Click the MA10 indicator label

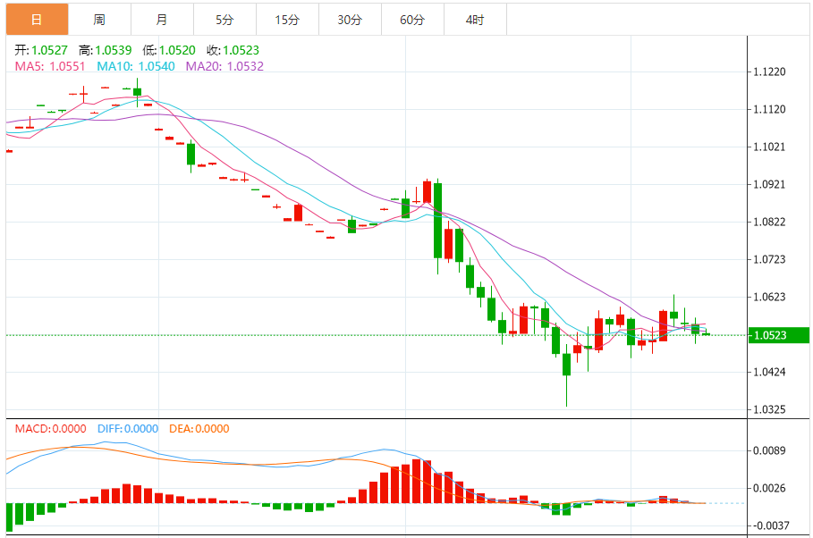(136, 66)
